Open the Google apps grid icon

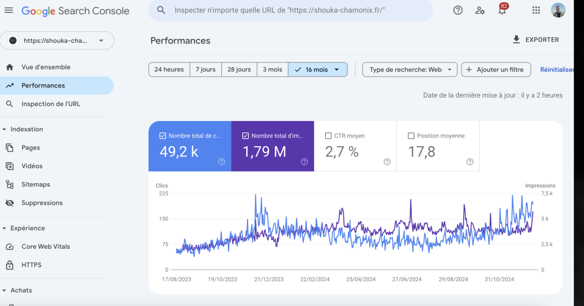point(536,10)
